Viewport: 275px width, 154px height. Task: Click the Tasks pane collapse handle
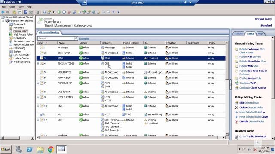[230, 85]
